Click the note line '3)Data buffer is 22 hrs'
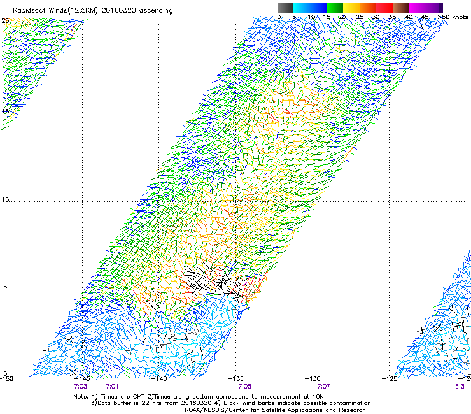The image size is (471, 414). click(230, 403)
